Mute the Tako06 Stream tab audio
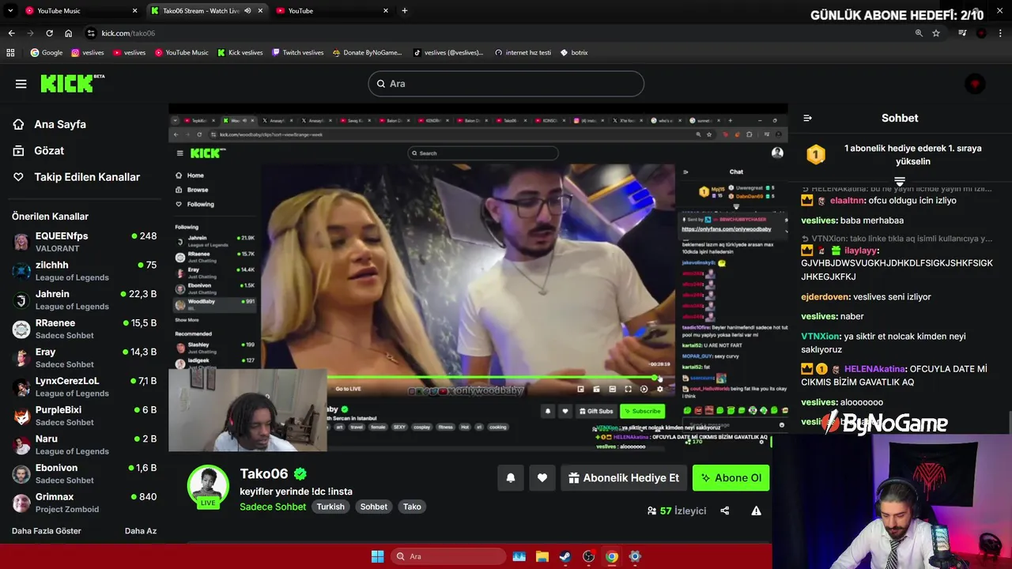Viewport: 1012px width, 569px height. pyautogui.click(x=247, y=10)
